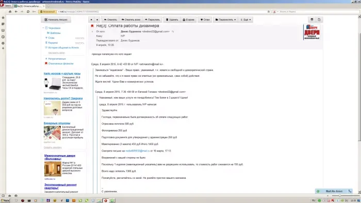Open Opera bookmarks star panel in sidebar
The image size is (361, 203).
(x=3, y=18)
